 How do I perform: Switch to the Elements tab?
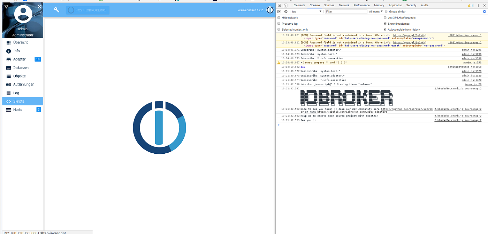(299, 5)
